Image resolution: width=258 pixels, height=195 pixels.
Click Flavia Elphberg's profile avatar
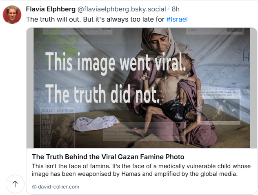tap(12, 14)
